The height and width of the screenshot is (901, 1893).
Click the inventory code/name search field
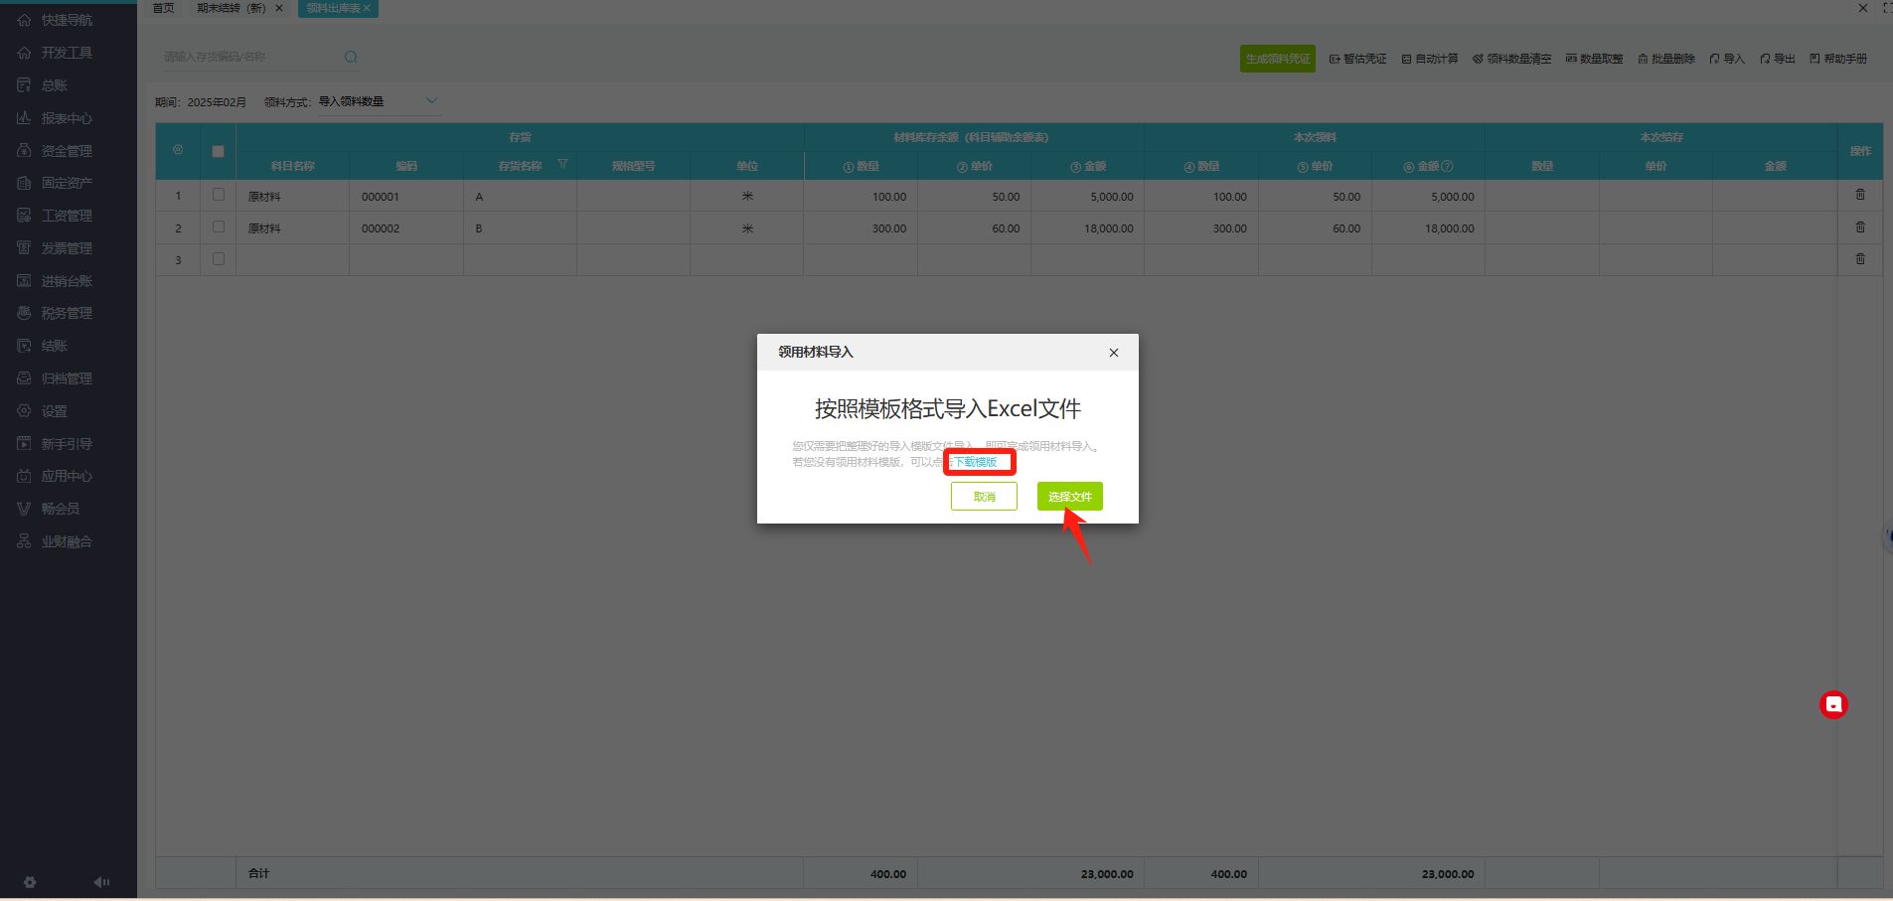248,57
